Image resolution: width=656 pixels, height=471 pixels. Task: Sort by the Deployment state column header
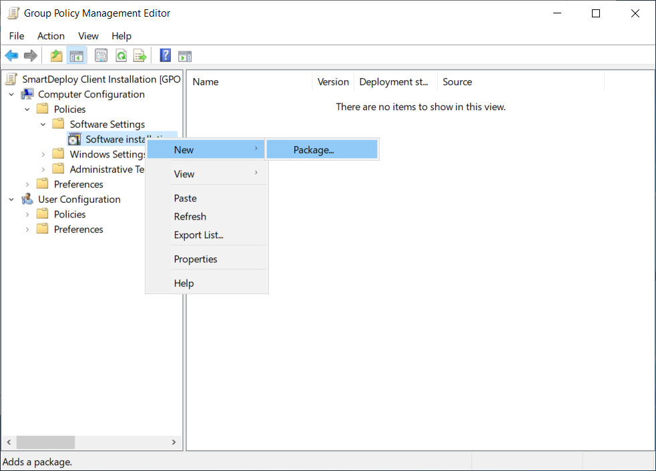396,82
